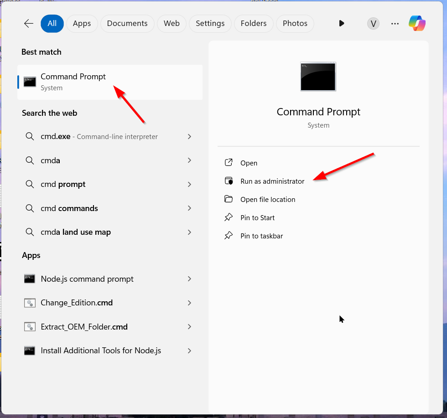Click the large Command Prompt preview thumbnail
Screen dimensions: 447x418
coord(318,77)
